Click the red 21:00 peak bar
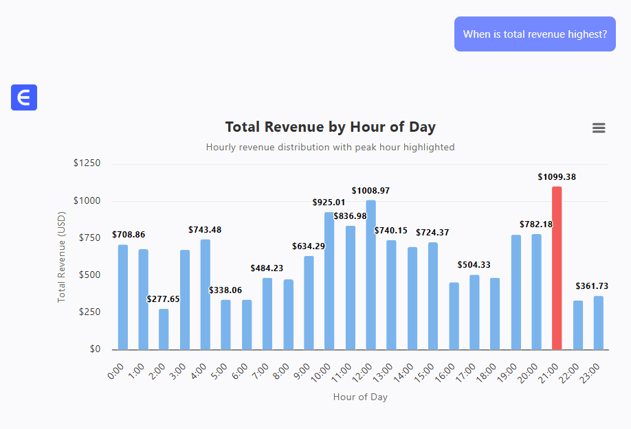631x429 pixels. 557,268
